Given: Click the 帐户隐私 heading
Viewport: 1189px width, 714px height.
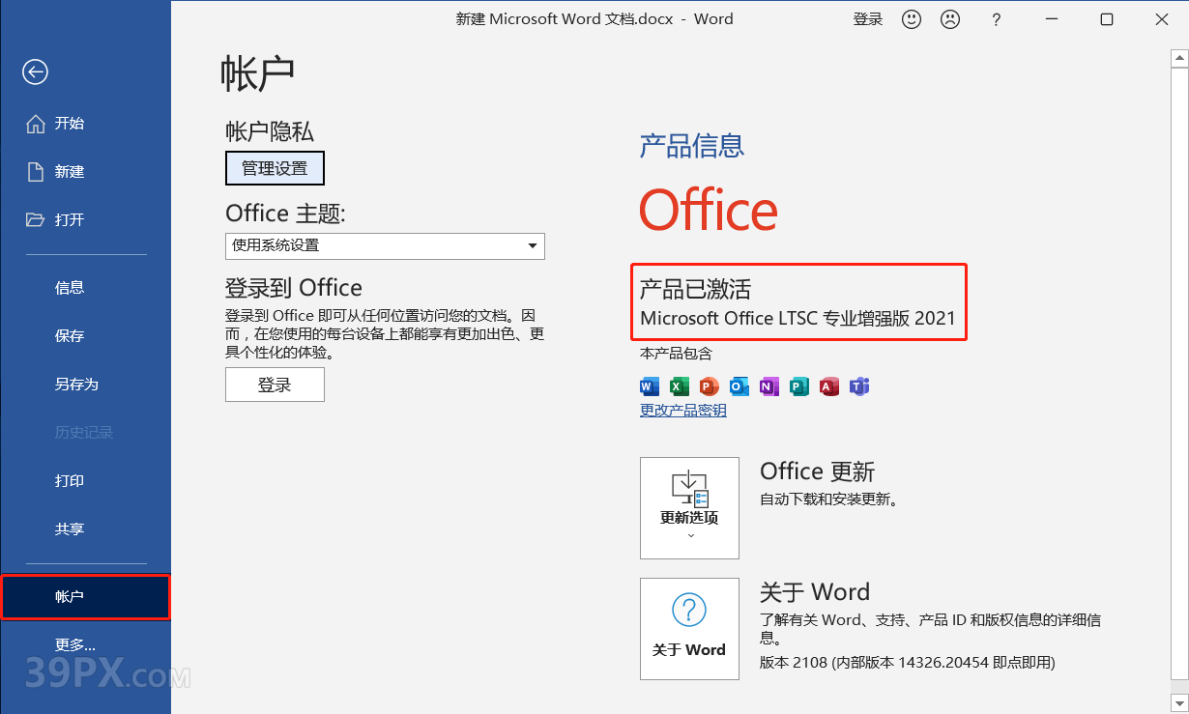Looking at the screenshot, I should point(270,131).
